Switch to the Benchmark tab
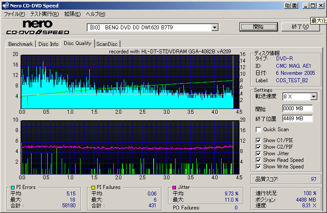 21,44
